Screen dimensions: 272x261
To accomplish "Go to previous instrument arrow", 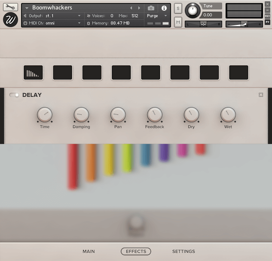I will (x=131, y=8).
